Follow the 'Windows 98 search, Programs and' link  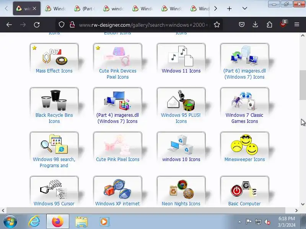coord(54,162)
